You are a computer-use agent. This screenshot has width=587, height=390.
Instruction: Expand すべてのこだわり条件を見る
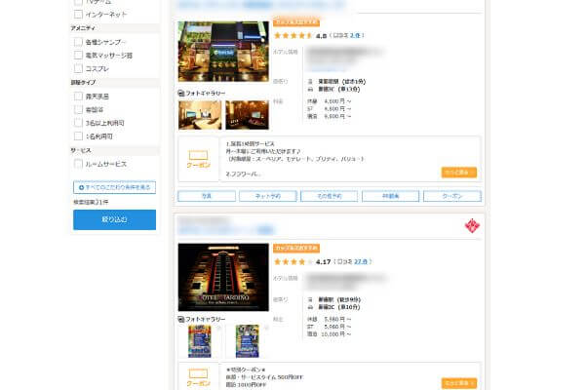point(114,186)
